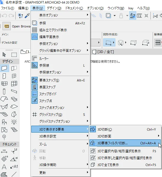
Task: Select the Curtain Wall tool
Action: coord(14,84)
